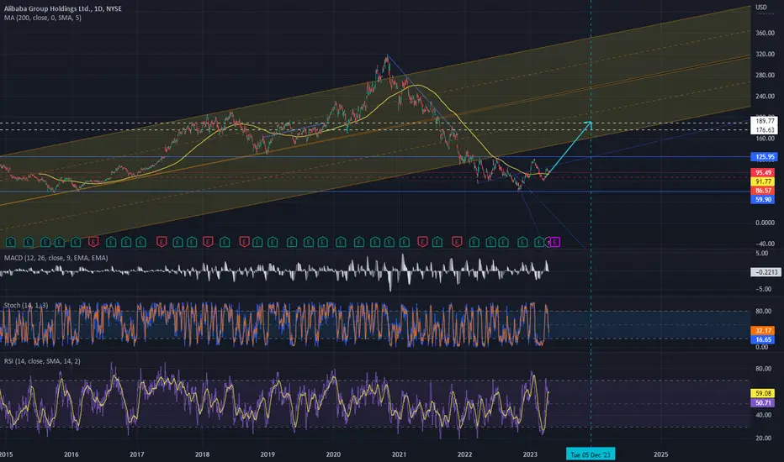Click the blue Stoch value 16.65
Image resolution: width=784 pixels, height=462 pixels.
(763, 339)
